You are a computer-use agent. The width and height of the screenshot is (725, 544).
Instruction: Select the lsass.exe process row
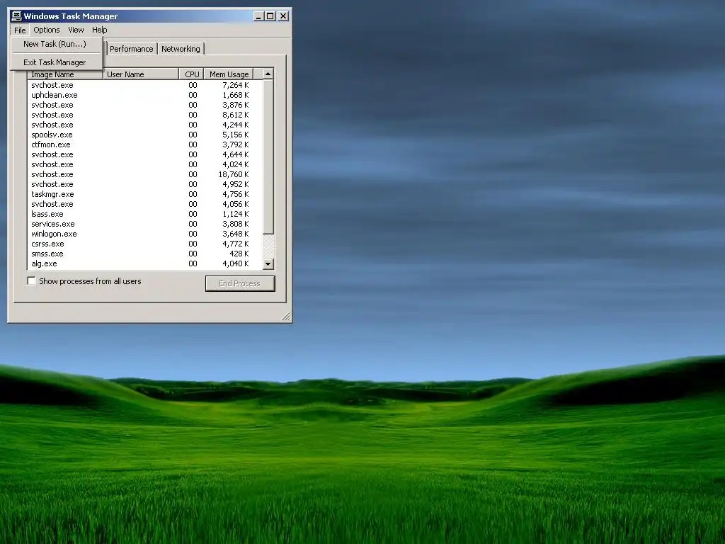[144, 214]
